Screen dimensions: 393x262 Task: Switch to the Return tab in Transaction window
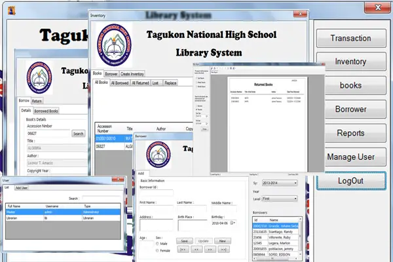point(37,101)
